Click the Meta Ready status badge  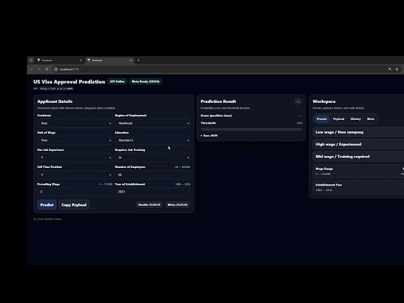coord(146,81)
